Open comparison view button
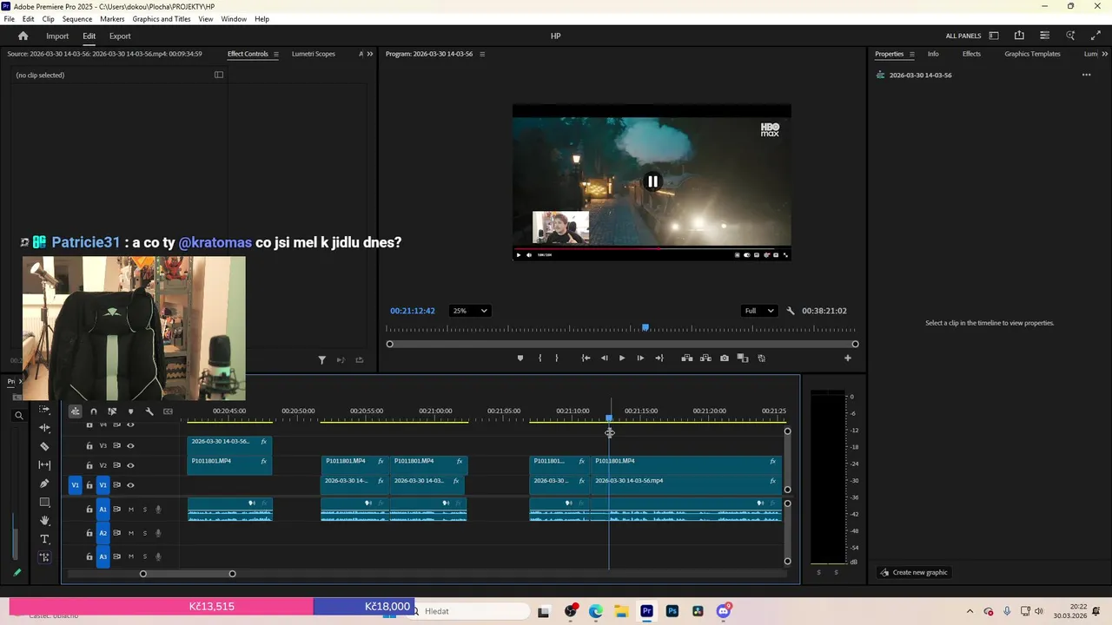The width and height of the screenshot is (1112, 625). [743, 358]
